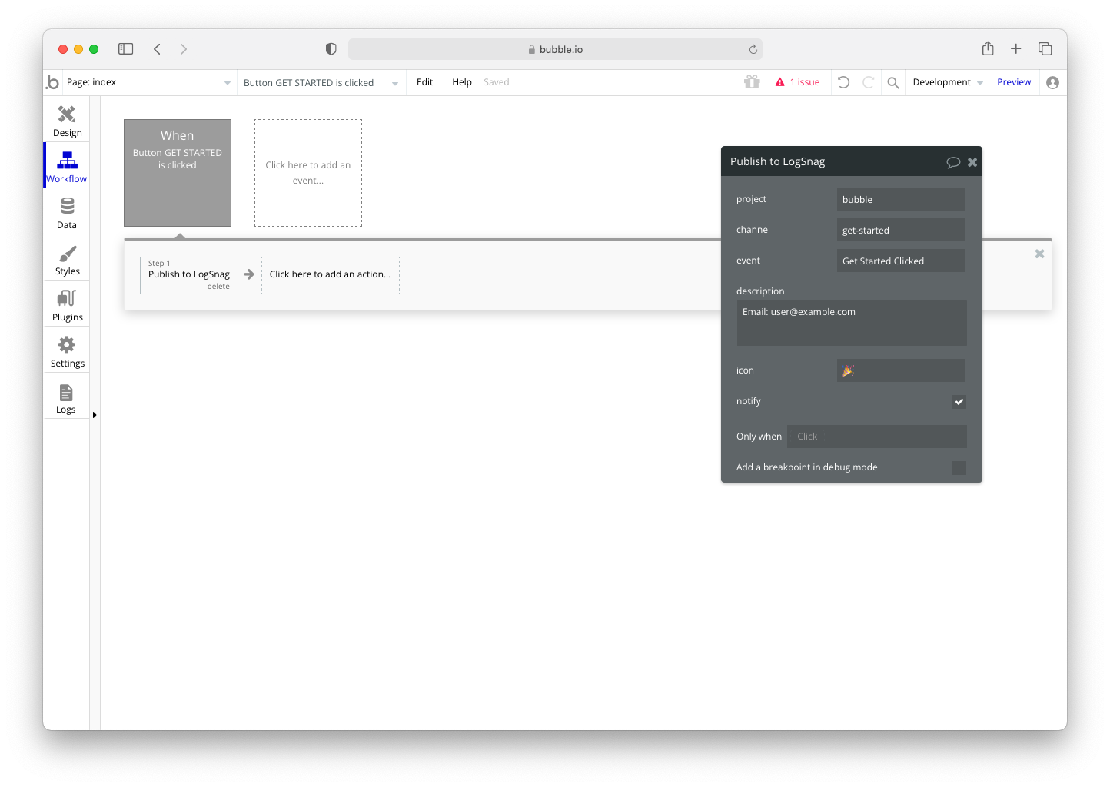Viewport: 1110px width, 787px height.
Task: Open the Styles tab in sidebar
Action: [67, 259]
